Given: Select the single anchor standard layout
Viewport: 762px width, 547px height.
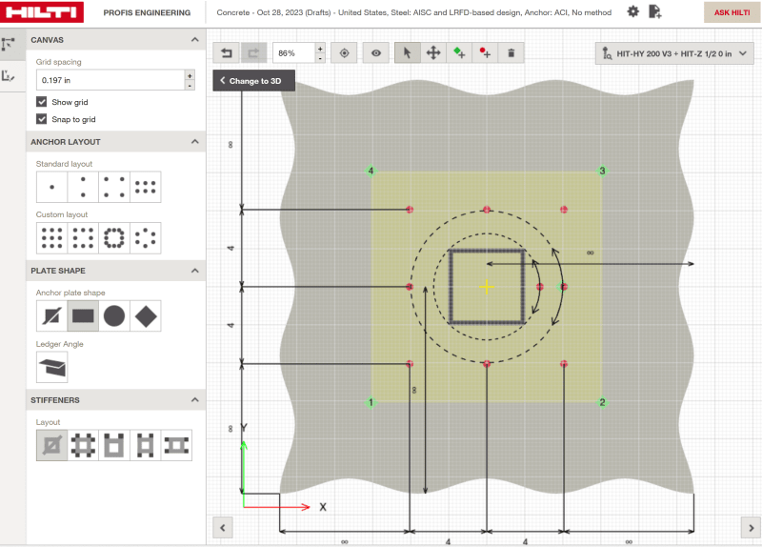Looking at the screenshot, I should point(52,187).
